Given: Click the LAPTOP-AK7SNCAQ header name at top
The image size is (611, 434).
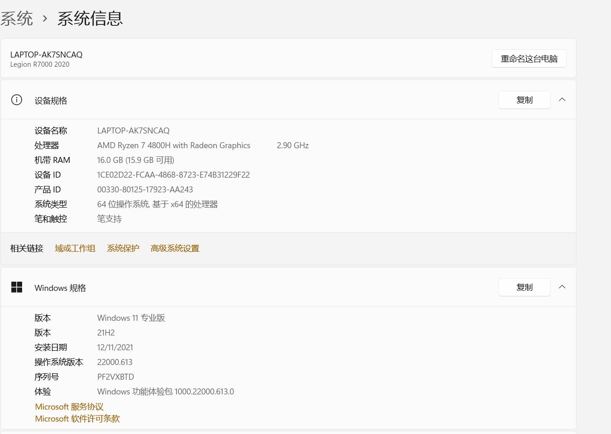Looking at the screenshot, I should (x=46, y=54).
